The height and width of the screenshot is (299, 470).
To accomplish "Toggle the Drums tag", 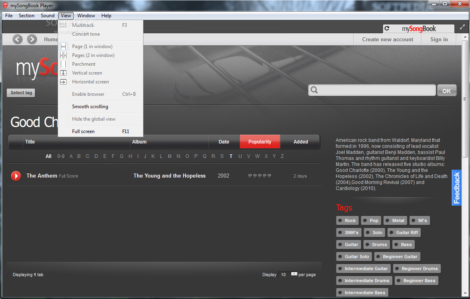I will tap(377, 244).
